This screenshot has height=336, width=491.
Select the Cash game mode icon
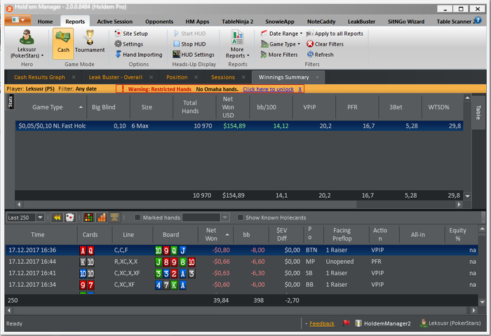(x=63, y=43)
